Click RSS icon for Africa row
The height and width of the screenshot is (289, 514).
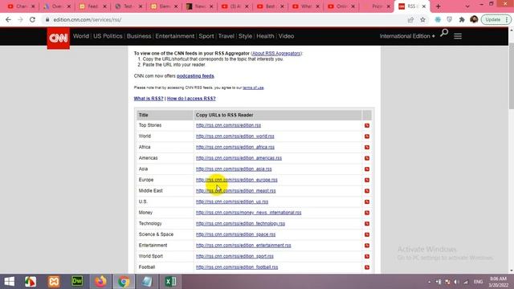367,147
